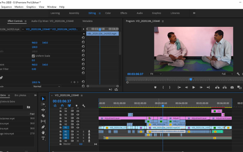Step forward one frame

201,88
